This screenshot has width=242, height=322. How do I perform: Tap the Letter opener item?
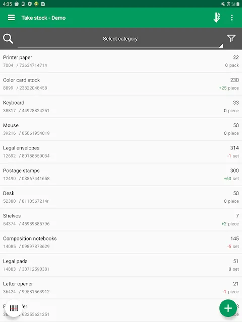121,287
